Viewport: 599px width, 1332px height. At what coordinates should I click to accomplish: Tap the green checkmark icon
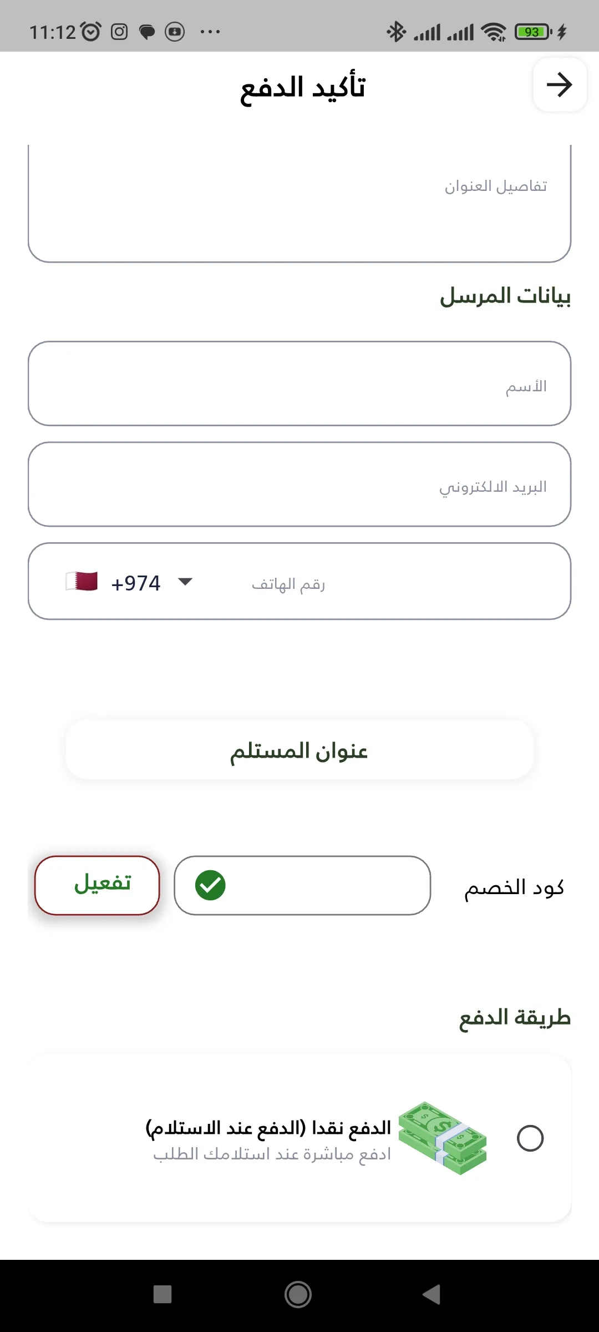(210, 885)
